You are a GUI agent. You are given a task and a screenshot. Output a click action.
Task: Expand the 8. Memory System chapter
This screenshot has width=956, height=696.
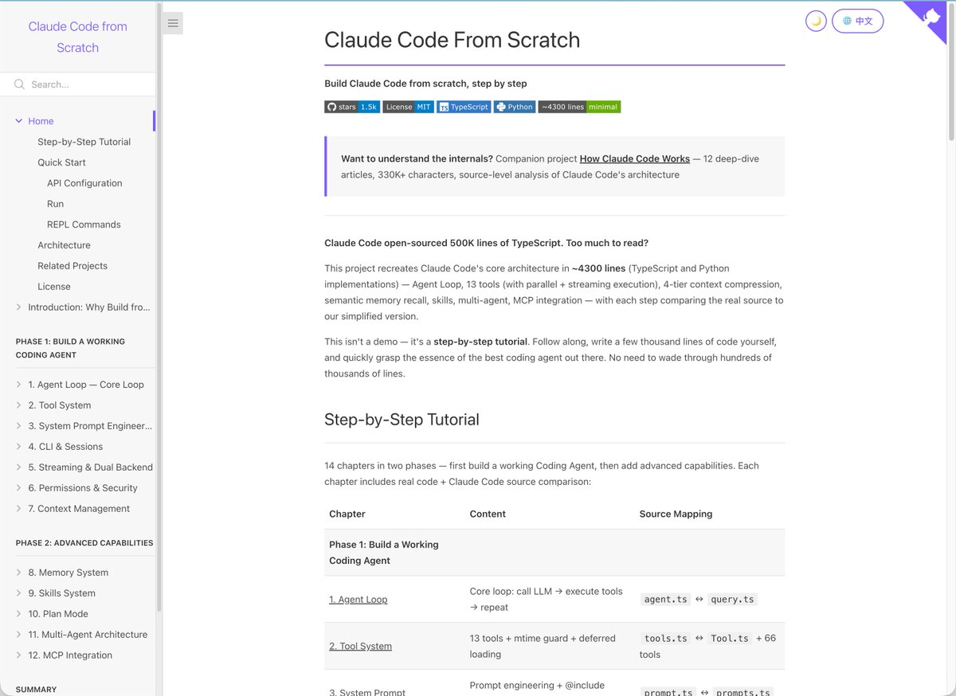coord(19,573)
